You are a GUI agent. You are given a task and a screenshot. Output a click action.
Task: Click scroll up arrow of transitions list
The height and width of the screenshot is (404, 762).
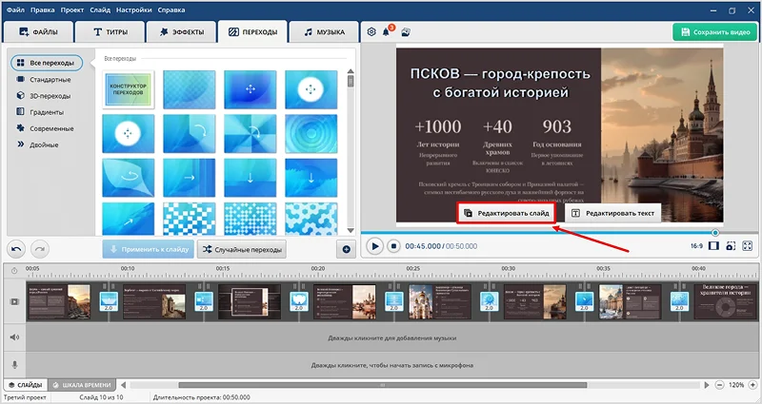click(x=351, y=72)
